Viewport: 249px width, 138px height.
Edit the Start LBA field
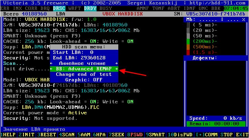coord(84,52)
